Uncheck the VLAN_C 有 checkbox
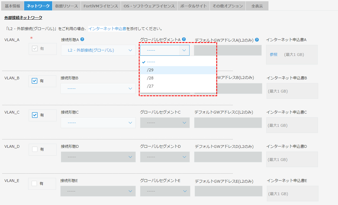 point(35,115)
